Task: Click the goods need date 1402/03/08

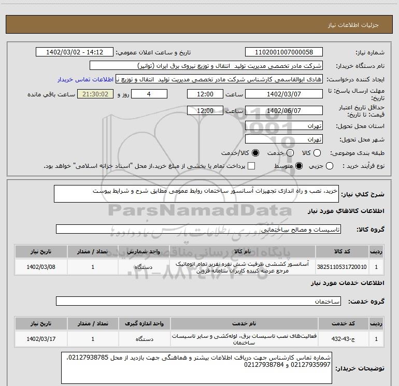Action: [x=41, y=267]
